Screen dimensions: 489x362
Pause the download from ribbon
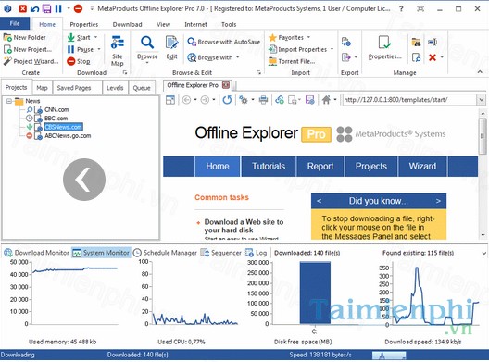pyautogui.click(x=81, y=49)
